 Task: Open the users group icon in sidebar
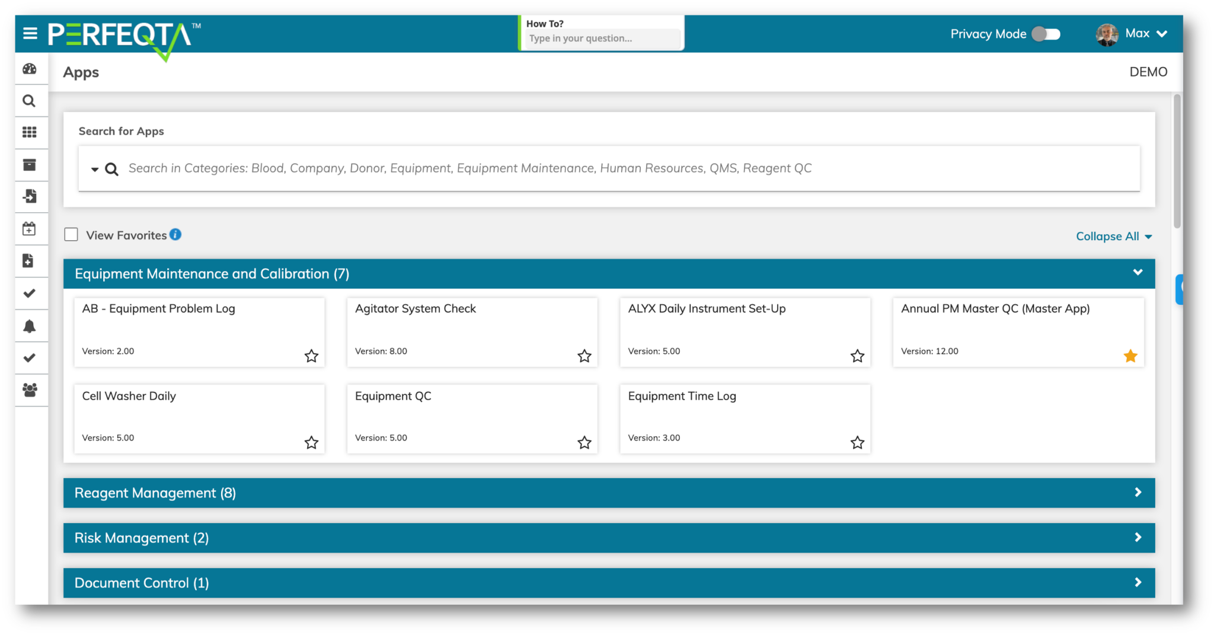(x=30, y=390)
